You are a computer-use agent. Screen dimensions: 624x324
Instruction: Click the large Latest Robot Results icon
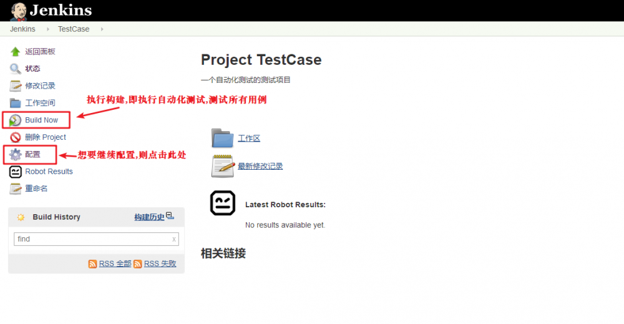coord(223,203)
